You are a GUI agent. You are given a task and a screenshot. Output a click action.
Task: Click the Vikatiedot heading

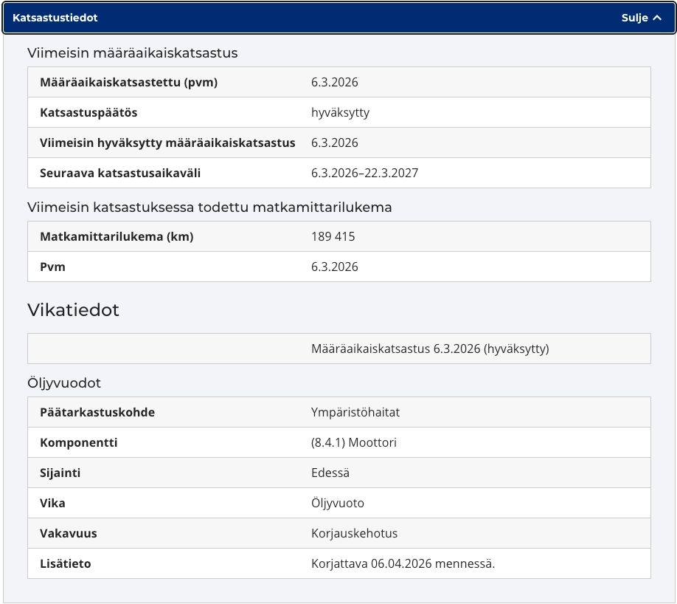[x=73, y=310]
